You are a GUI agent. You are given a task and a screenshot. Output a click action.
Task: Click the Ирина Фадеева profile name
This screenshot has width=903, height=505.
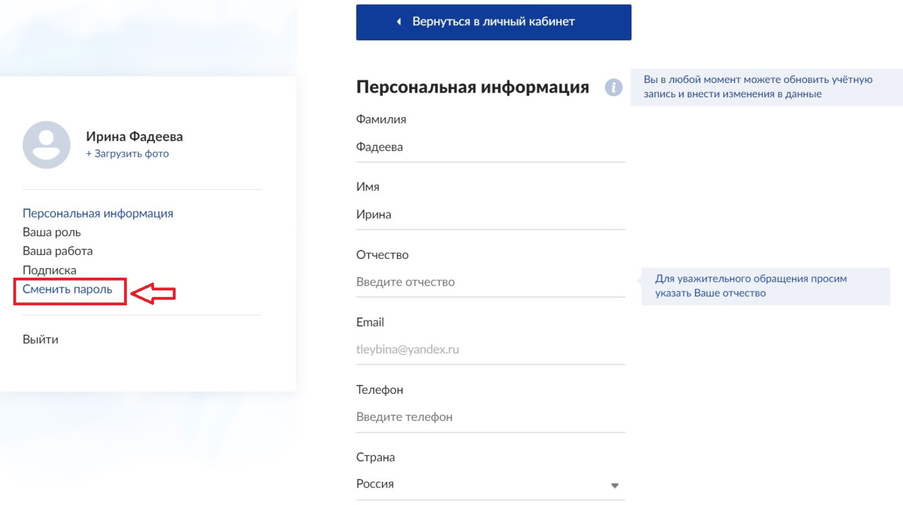coord(134,136)
